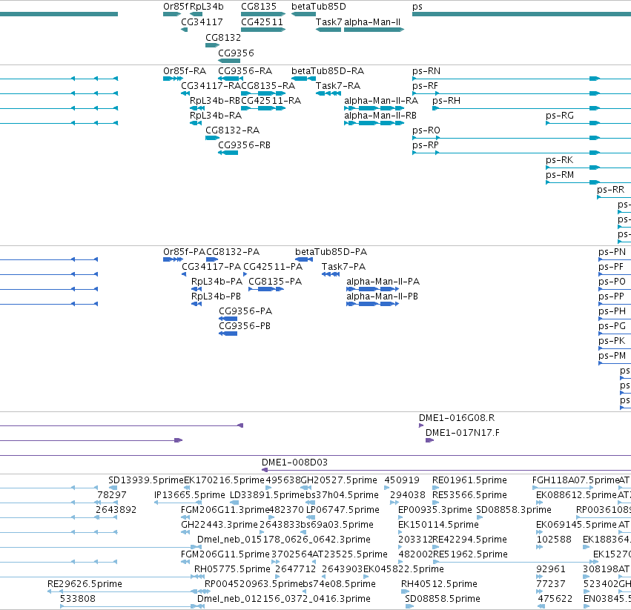
Task: Click the Task7-PA protein label
Action: [343, 267]
